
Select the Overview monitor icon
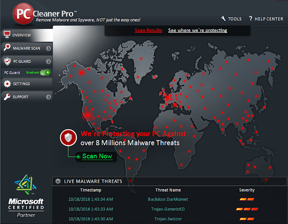[x=7, y=35]
